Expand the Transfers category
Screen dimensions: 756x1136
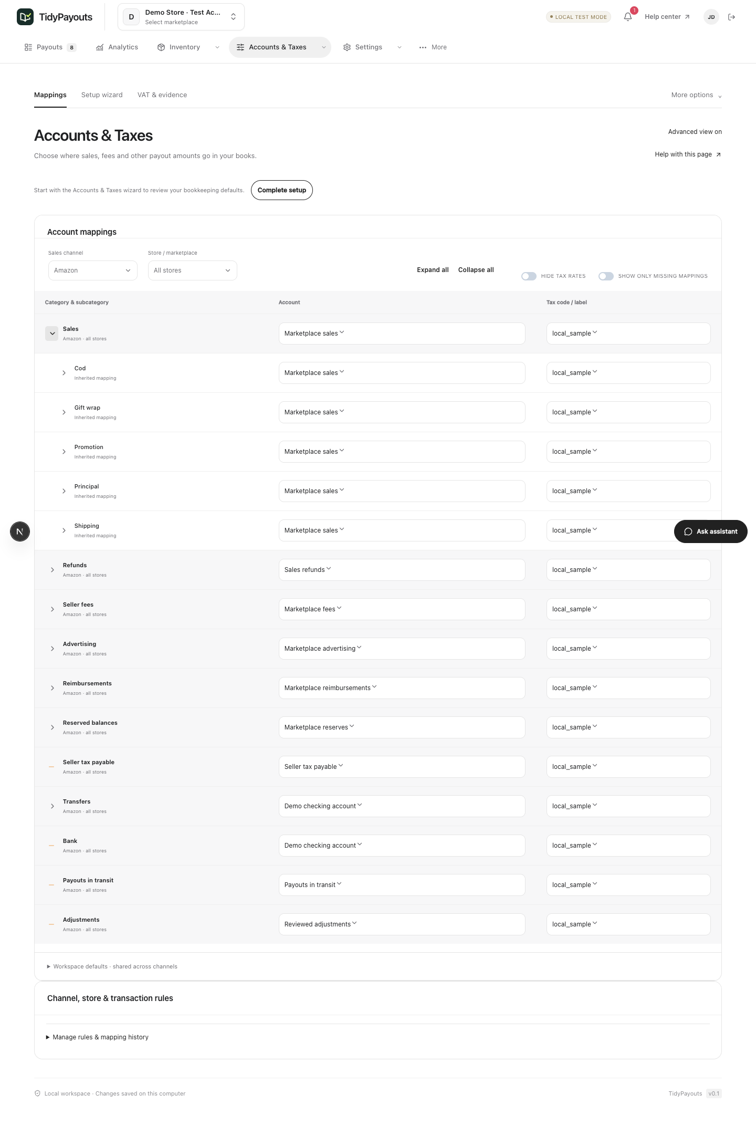52,806
